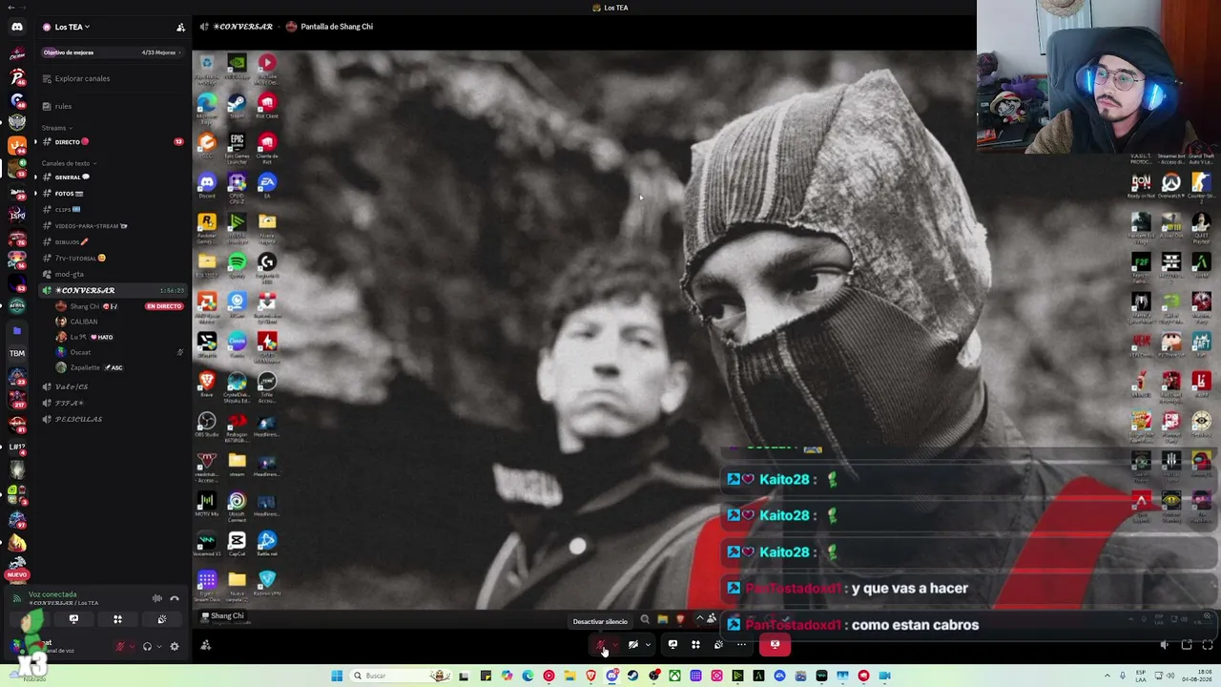
Task: Collapse the Streams category
Action: point(57,128)
